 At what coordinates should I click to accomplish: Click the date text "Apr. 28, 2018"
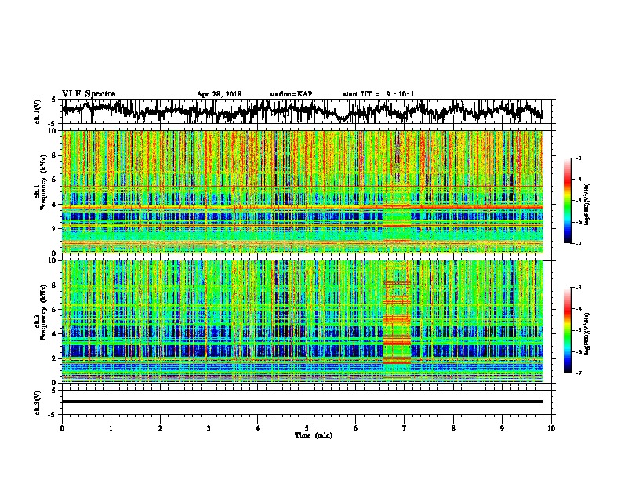(219, 94)
